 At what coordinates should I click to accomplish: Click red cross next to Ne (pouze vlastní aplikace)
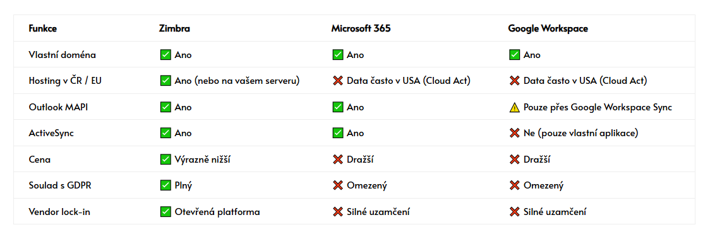(x=514, y=133)
